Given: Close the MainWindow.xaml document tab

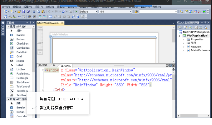Looking at the screenshot, I should [x=62, y=23].
